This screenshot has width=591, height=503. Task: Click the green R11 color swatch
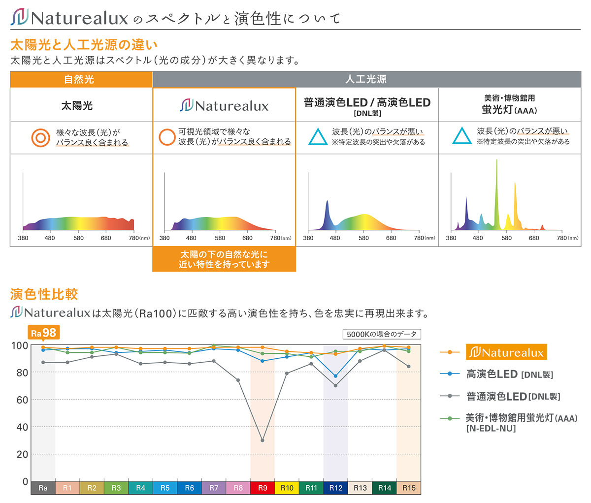311,488
